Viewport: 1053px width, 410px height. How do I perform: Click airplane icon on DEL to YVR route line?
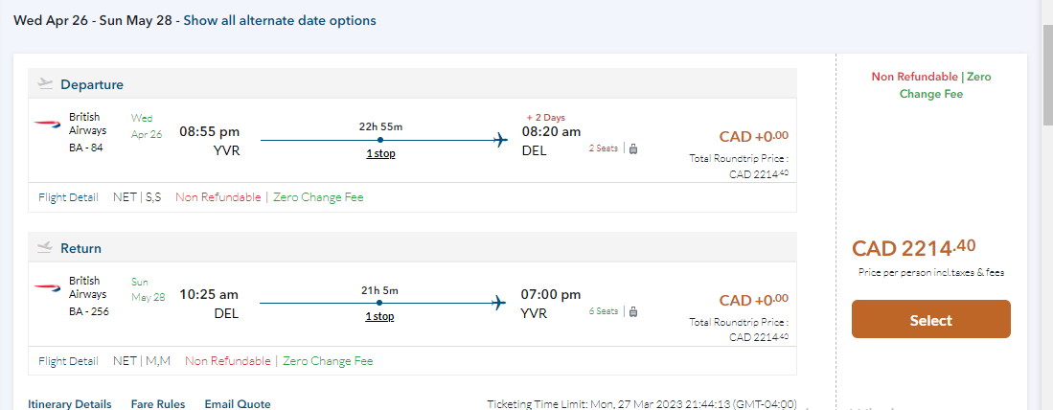click(x=499, y=304)
